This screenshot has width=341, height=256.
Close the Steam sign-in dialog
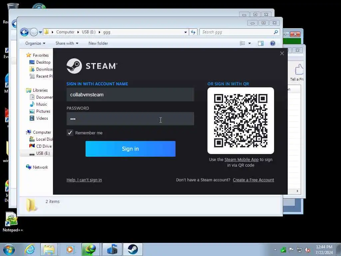click(x=282, y=53)
